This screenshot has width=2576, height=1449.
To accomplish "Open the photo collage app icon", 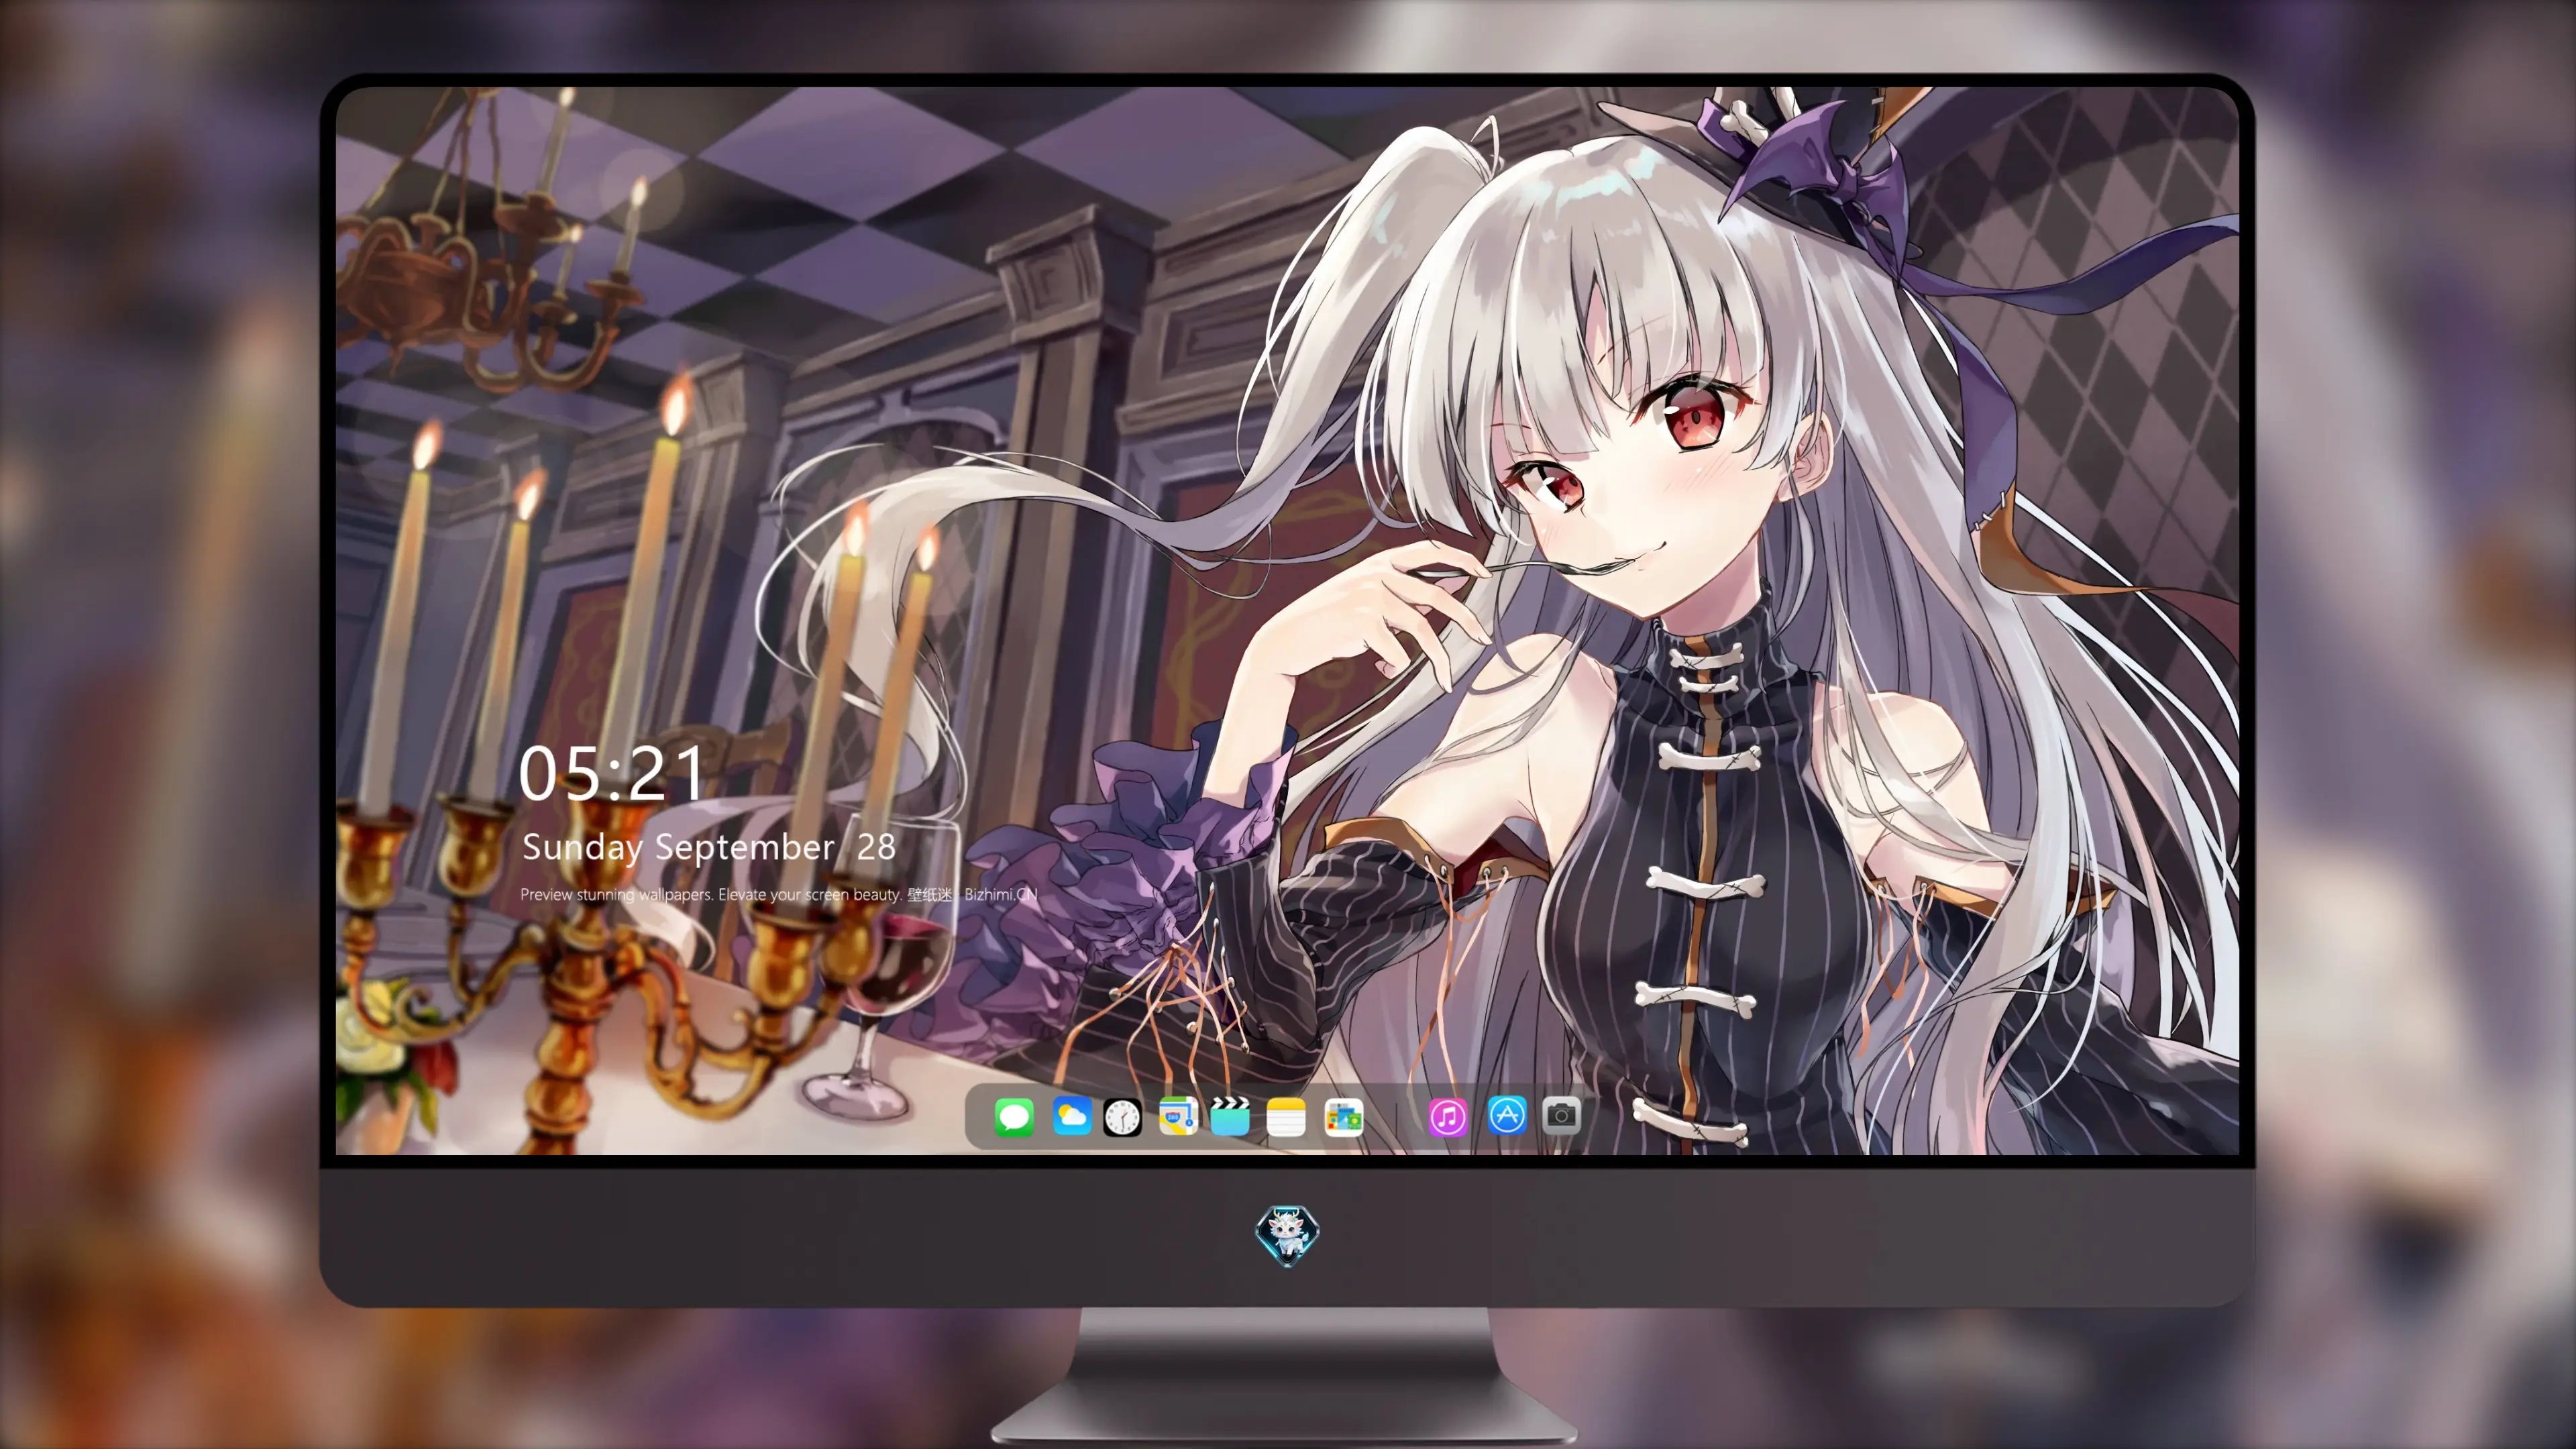I will click(x=1343, y=1117).
